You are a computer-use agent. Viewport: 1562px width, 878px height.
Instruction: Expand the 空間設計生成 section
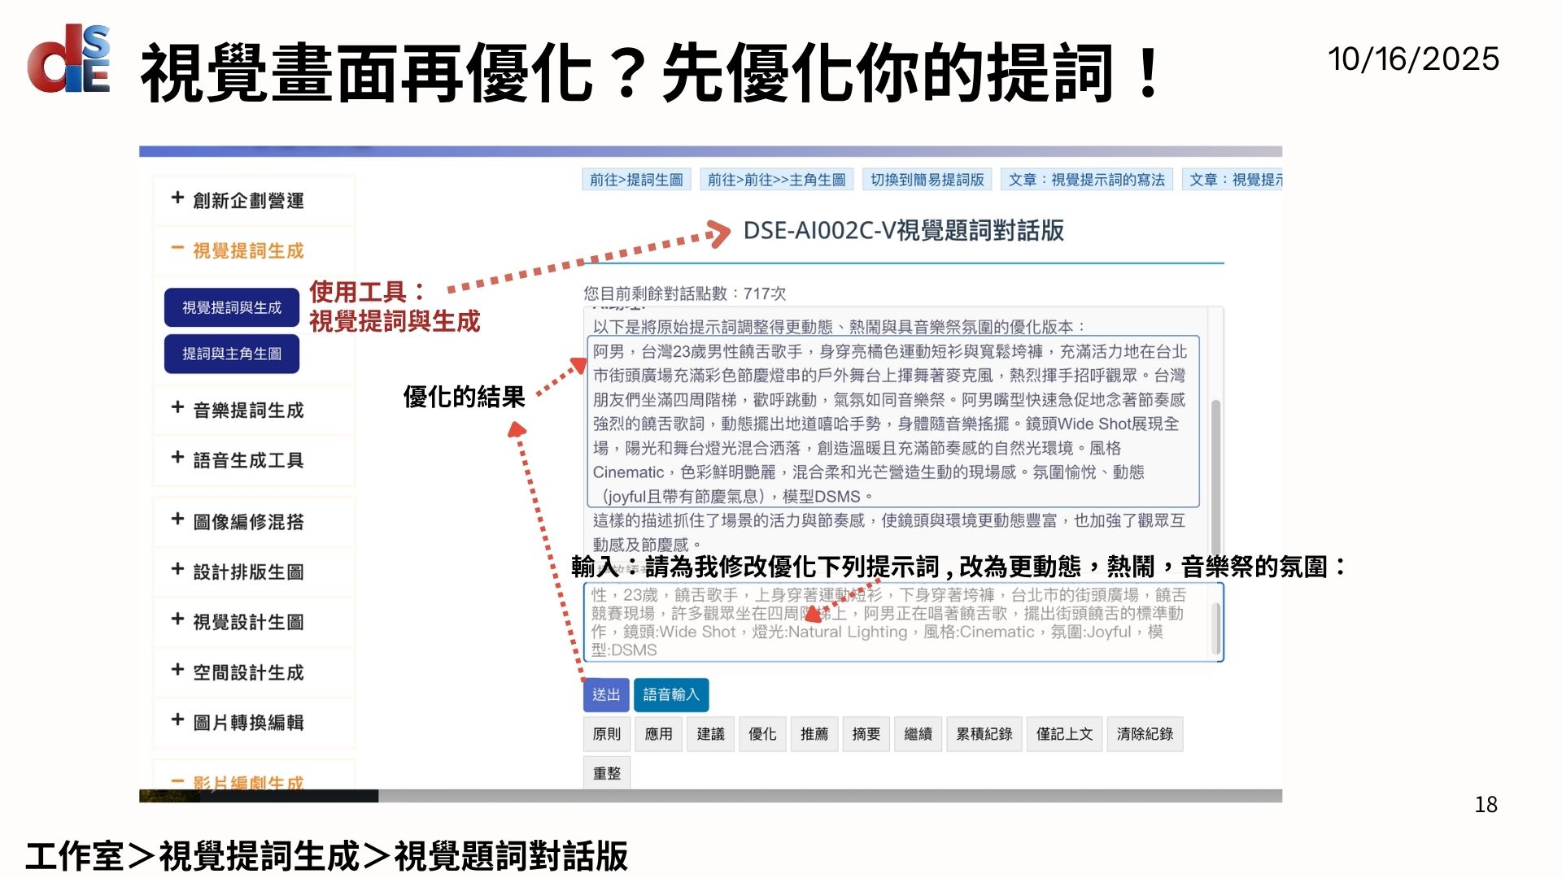point(248,673)
